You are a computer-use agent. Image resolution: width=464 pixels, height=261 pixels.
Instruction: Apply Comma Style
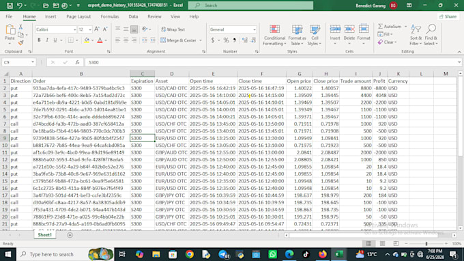[234, 40]
